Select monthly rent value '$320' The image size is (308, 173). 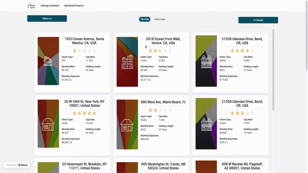click(222, 70)
